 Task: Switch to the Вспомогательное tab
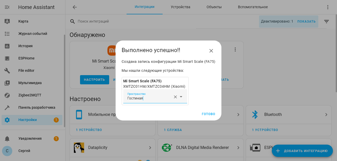pos(253,7)
